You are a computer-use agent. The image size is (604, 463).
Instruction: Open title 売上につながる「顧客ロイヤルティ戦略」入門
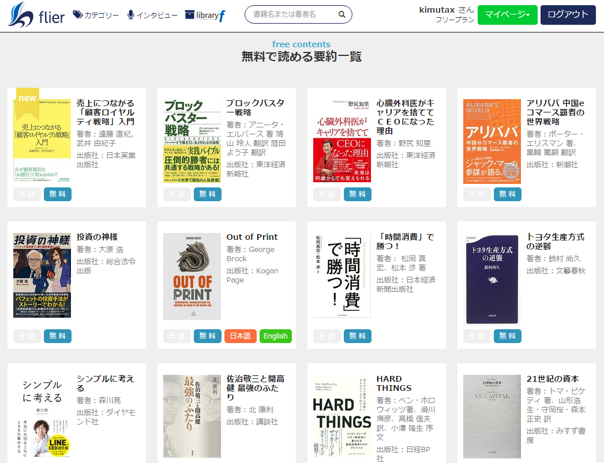[x=105, y=112]
